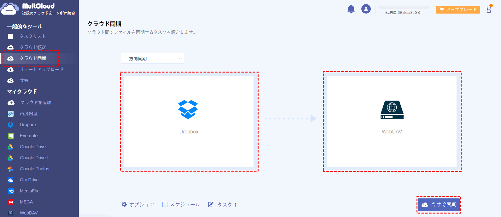Click the MEGA red icon
The width and height of the screenshot is (501, 217).
click(x=11, y=202)
